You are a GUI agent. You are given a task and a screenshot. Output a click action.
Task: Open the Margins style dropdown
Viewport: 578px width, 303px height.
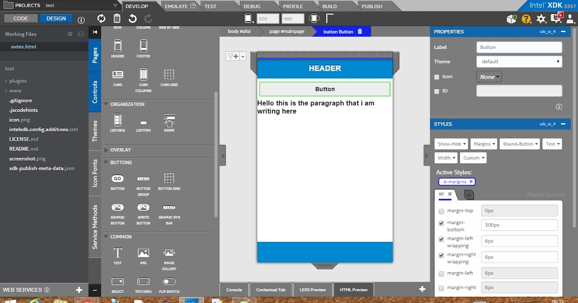click(484, 144)
